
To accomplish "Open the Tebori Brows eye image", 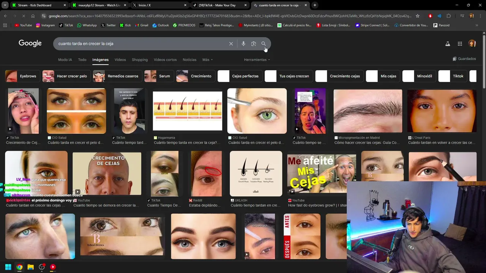I will [123, 236].
